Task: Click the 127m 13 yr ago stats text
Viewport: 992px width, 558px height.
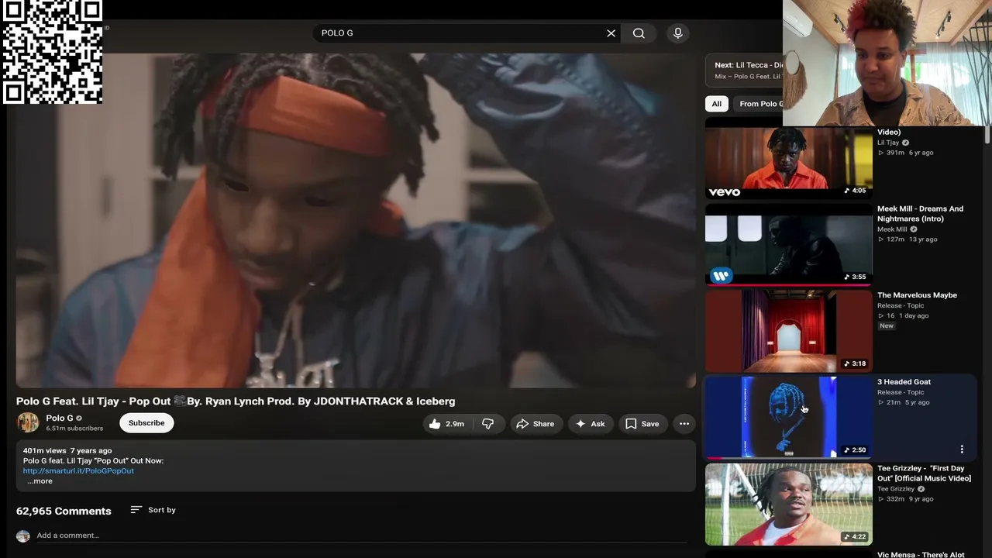Action: [908, 239]
